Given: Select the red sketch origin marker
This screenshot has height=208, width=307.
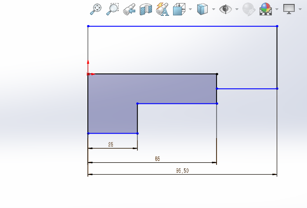Looking at the screenshot, I should pyautogui.click(x=88, y=74).
